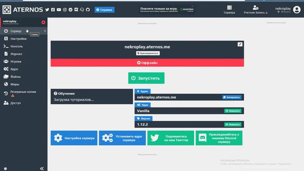Click Изменить button in the 1.12.2 row
The image size is (304, 171).
233,124
